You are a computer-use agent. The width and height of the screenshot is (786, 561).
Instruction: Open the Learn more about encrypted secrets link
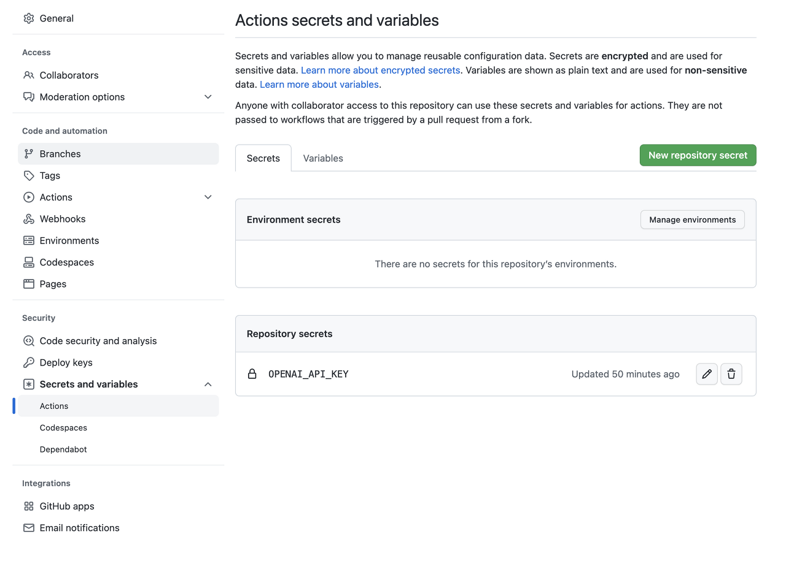tap(380, 71)
